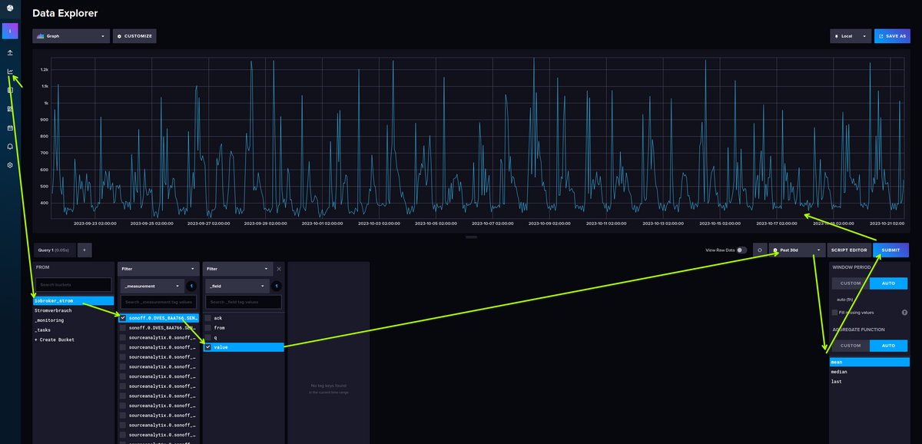Select the _tasks bucket

click(74, 330)
